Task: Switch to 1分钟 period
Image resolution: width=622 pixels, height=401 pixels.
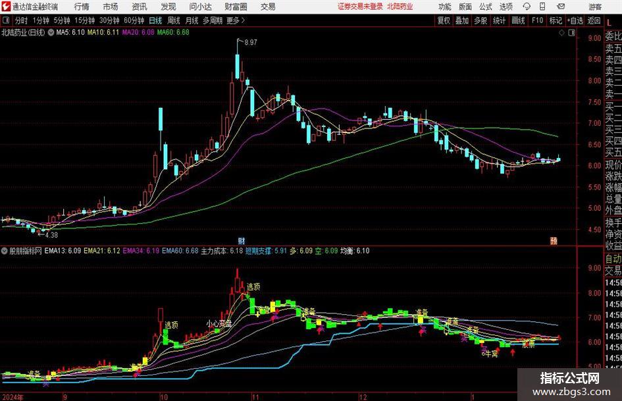Action: 40,20
